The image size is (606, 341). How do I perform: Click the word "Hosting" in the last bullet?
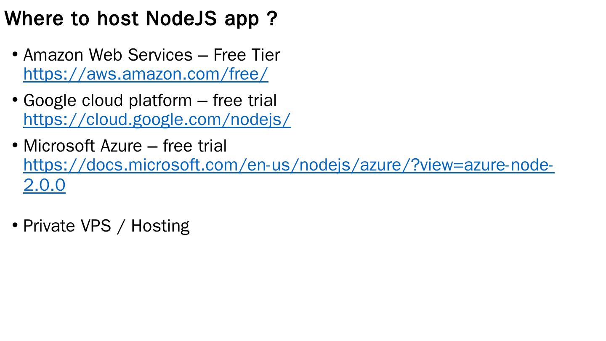tap(160, 226)
